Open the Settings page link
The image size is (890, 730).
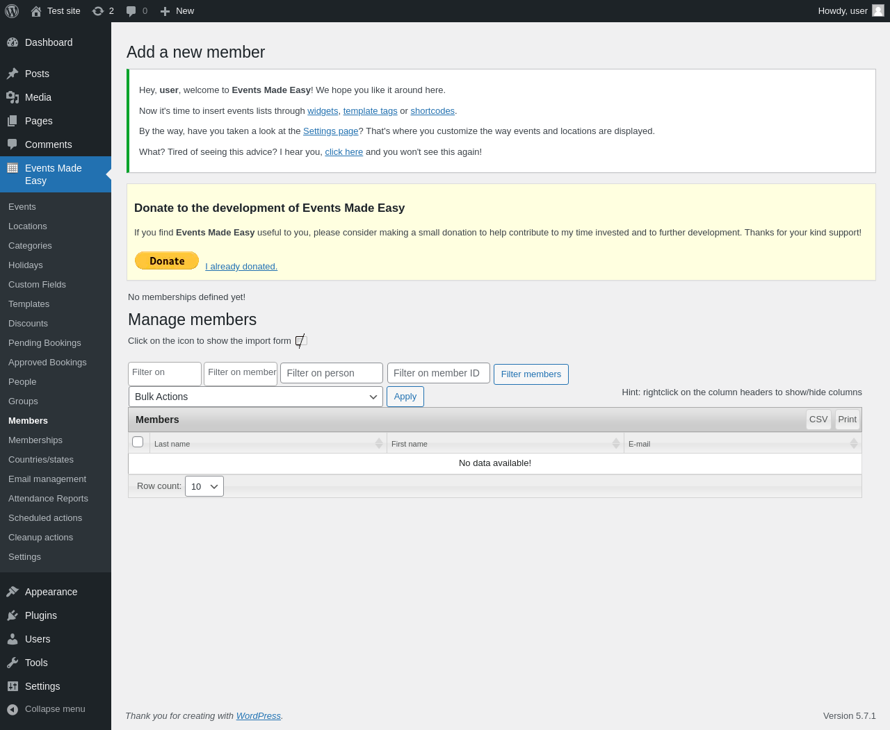coord(331,131)
